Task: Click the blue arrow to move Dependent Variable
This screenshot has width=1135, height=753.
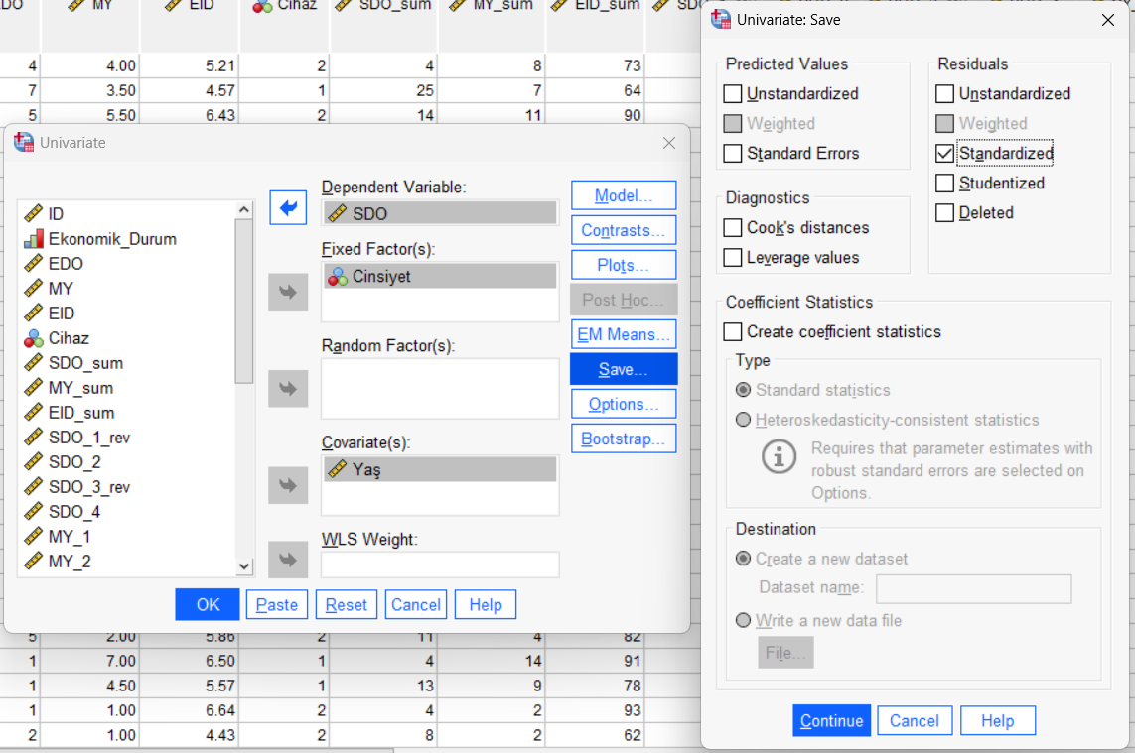Action: click(288, 208)
